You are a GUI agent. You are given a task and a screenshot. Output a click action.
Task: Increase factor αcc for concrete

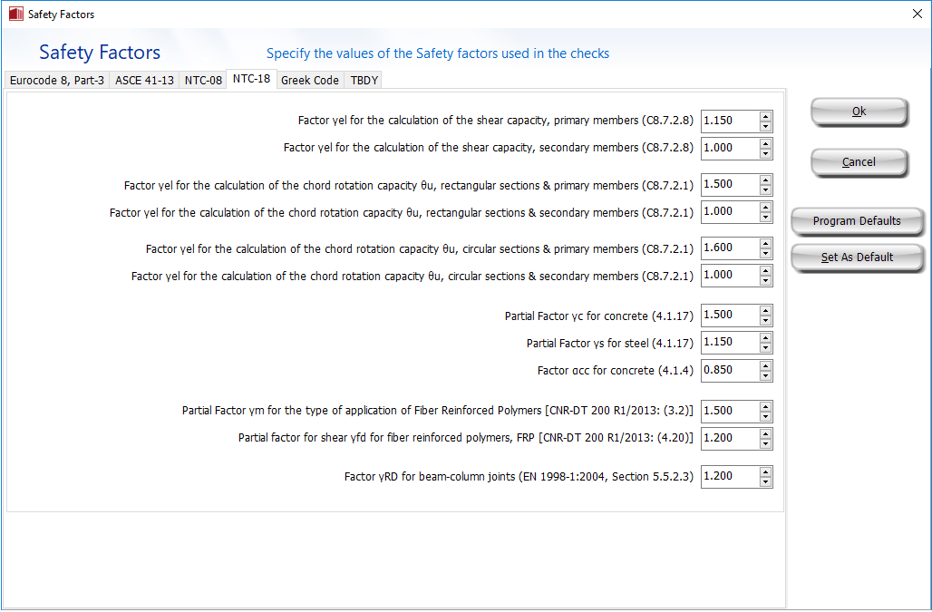click(766, 366)
